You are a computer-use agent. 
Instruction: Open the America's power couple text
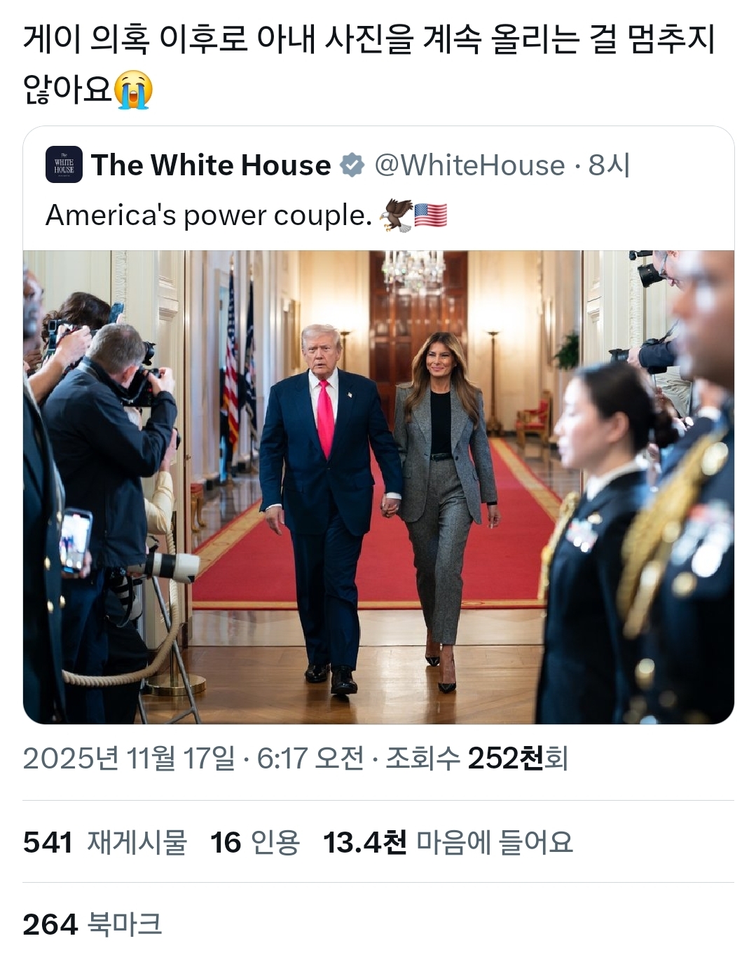coord(209,215)
